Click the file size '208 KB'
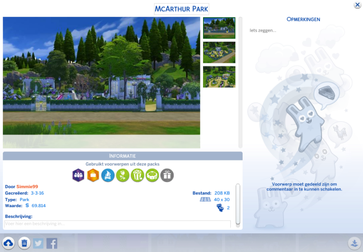The height and width of the screenshot is (252, 363). tap(222, 193)
